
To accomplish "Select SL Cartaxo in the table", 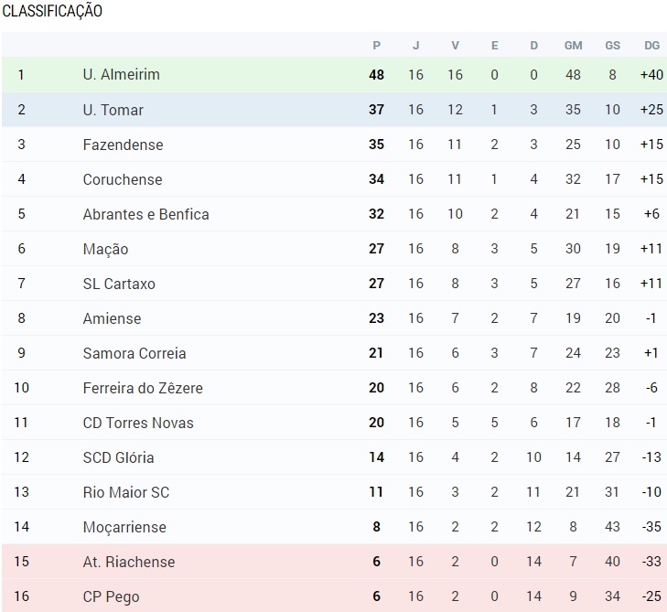I will tap(119, 284).
